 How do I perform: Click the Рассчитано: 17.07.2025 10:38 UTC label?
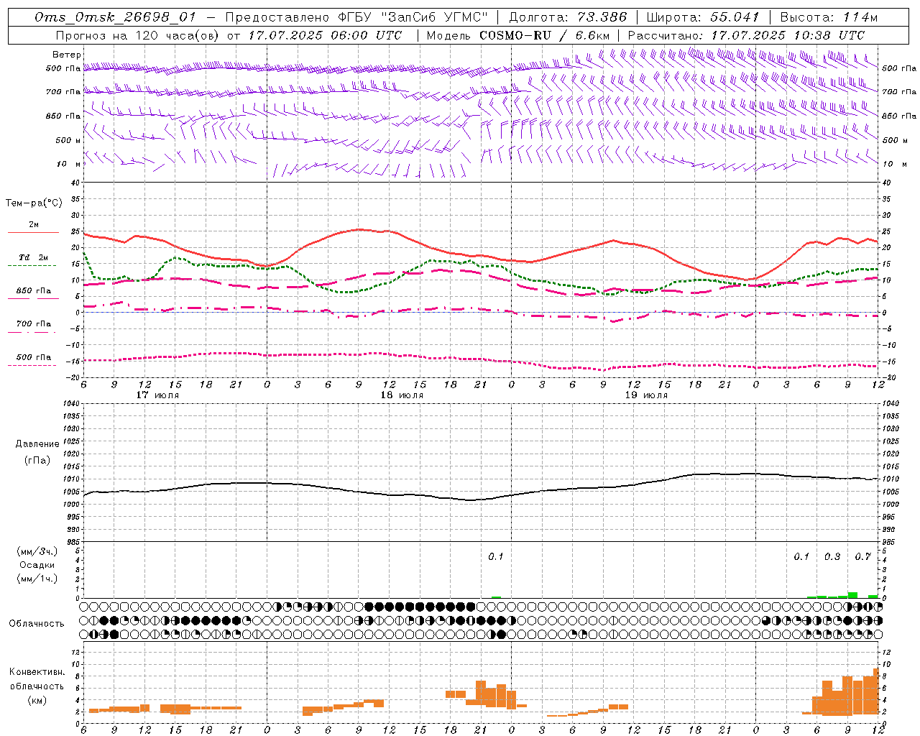[x=746, y=35]
